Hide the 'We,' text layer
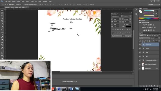Viewport: 161px width, 91px height. pos(140,56)
